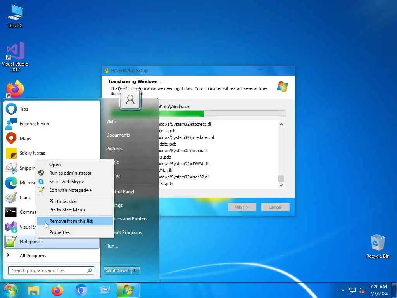Choose Pin to Start Menu
Image resolution: width=397 pixels, height=298 pixels.
click(x=75, y=210)
